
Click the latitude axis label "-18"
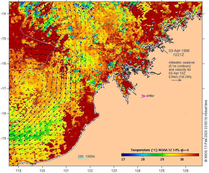click(3, 113)
